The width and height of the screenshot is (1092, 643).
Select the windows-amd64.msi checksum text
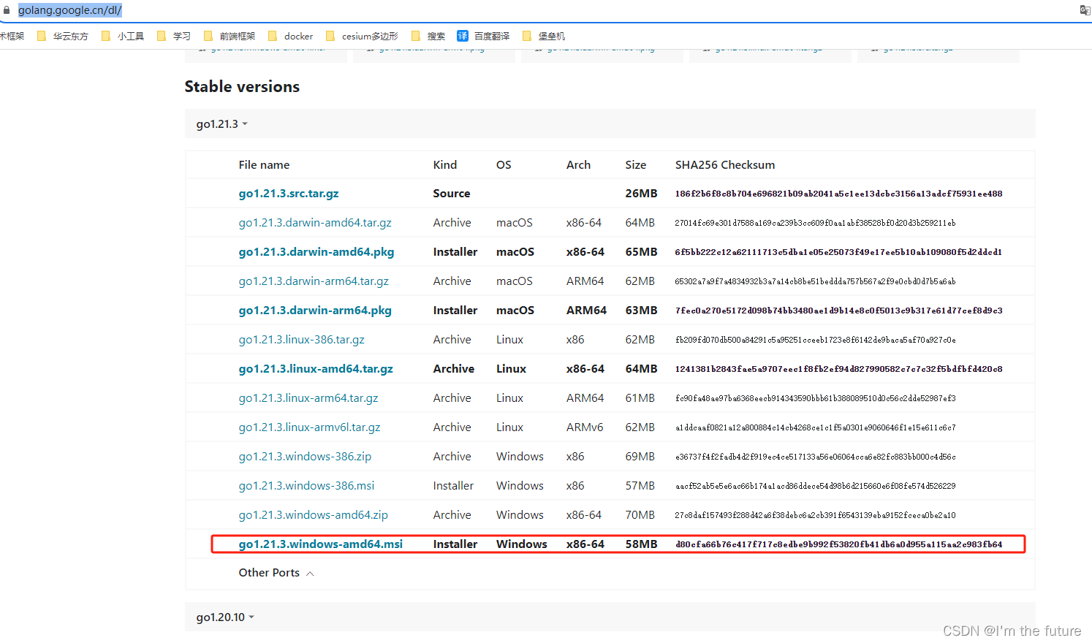pyautogui.click(x=838, y=544)
